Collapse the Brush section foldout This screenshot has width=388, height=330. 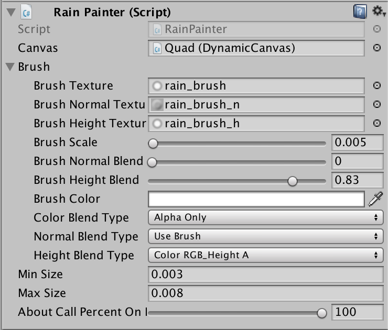(x=10, y=67)
